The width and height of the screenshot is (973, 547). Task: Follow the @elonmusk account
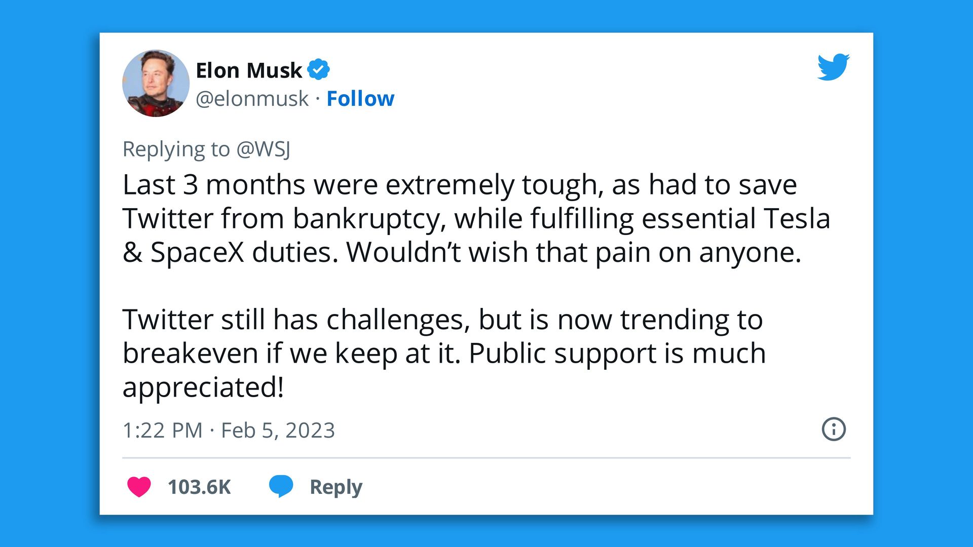(360, 99)
